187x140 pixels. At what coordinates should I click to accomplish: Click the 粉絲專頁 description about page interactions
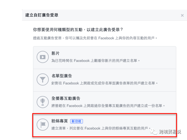click(101, 128)
